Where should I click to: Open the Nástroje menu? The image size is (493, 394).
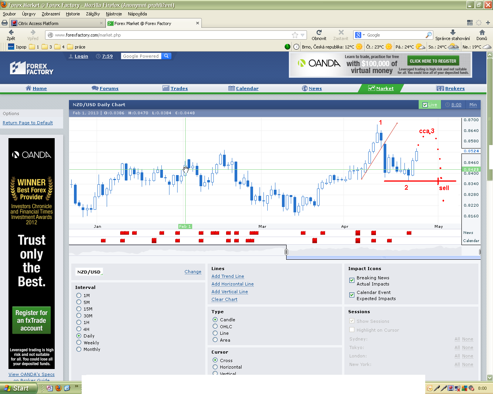[x=114, y=14]
